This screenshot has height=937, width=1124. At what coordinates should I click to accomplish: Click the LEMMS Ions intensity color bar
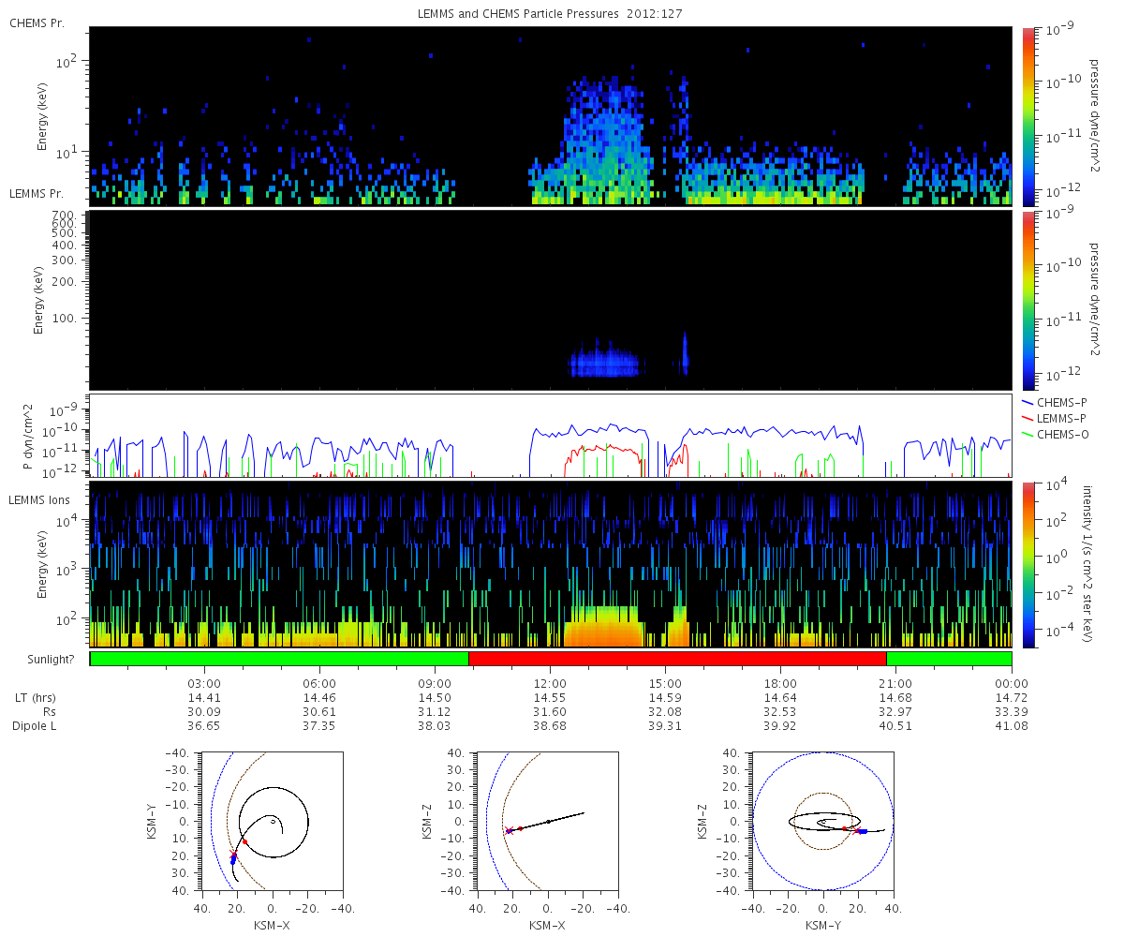click(1027, 564)
